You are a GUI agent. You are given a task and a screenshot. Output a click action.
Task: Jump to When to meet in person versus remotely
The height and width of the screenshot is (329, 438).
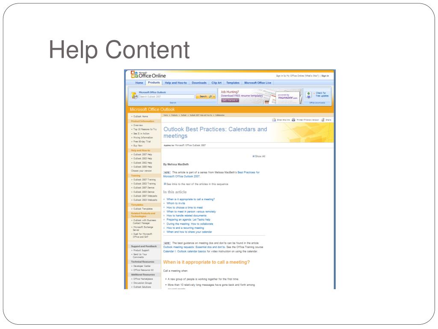[x=191, y=212]
